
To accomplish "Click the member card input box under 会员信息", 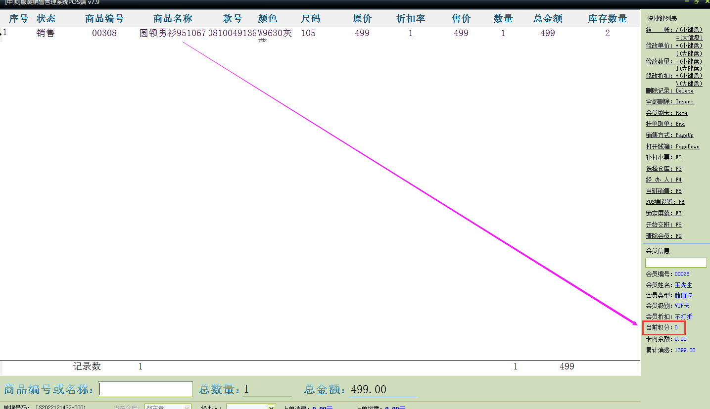I will (676, 263).
